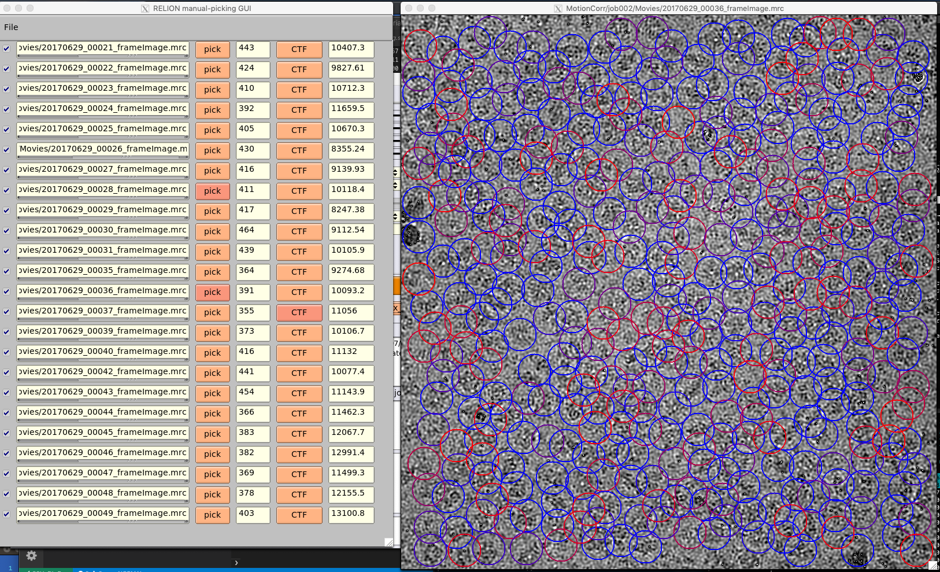This screenshot has width=940, height=572.
Task: Click pick button for 20170629_00049
Action: tap(212, 515)
